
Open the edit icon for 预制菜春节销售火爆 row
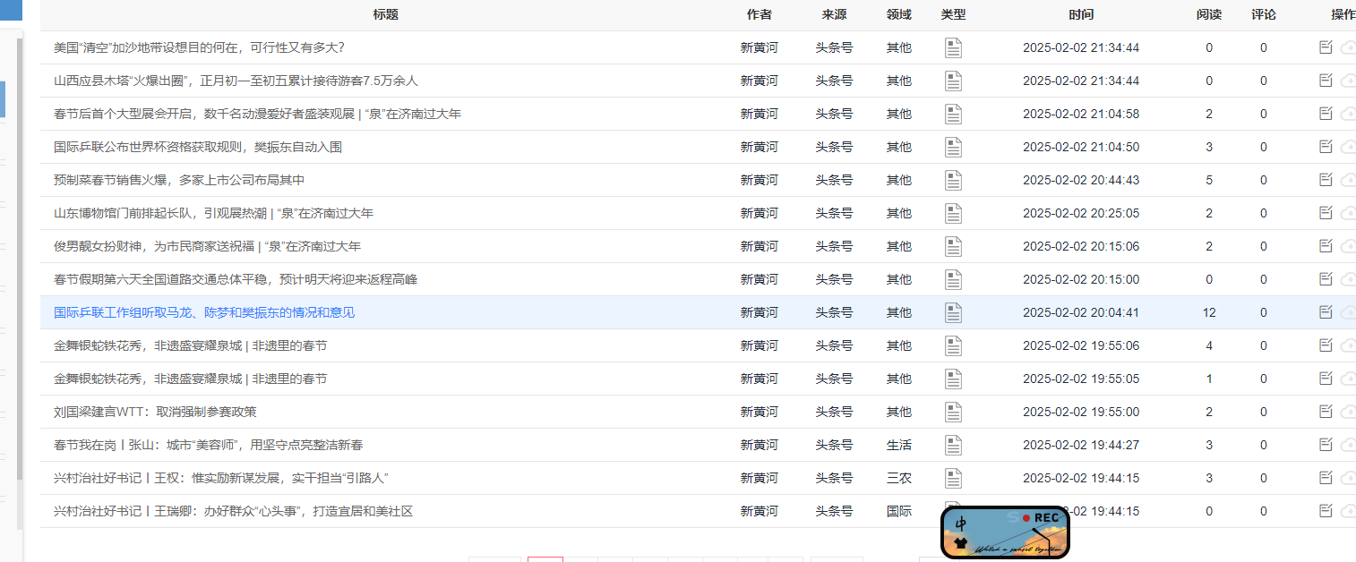(1326, 180)
